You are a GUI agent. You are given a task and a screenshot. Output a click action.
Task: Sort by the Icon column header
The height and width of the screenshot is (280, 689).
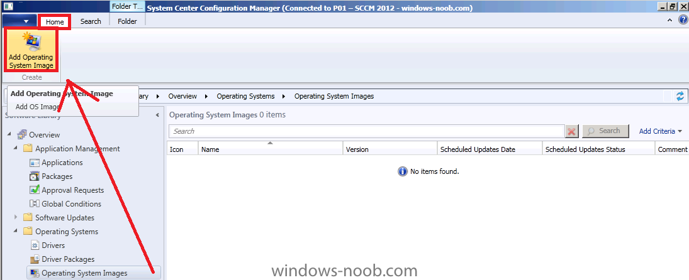point(182,149)
